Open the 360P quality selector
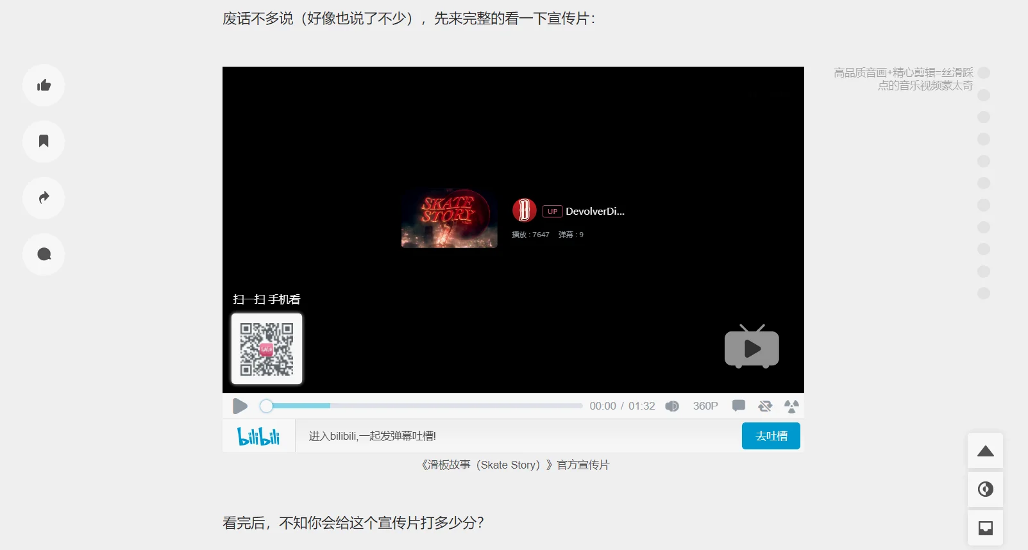 [705, 406]
